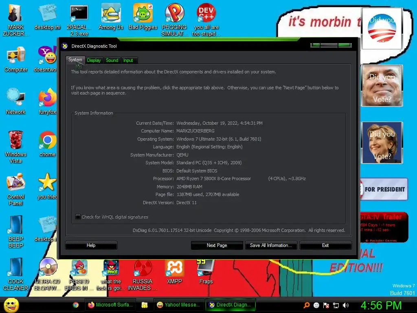The image size is (417, 313).
Task: Click the Help button in DxDiag
Action: (x=91, y=245)
